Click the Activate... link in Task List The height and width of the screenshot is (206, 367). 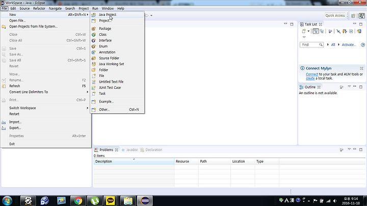click(x=349, y=44)
